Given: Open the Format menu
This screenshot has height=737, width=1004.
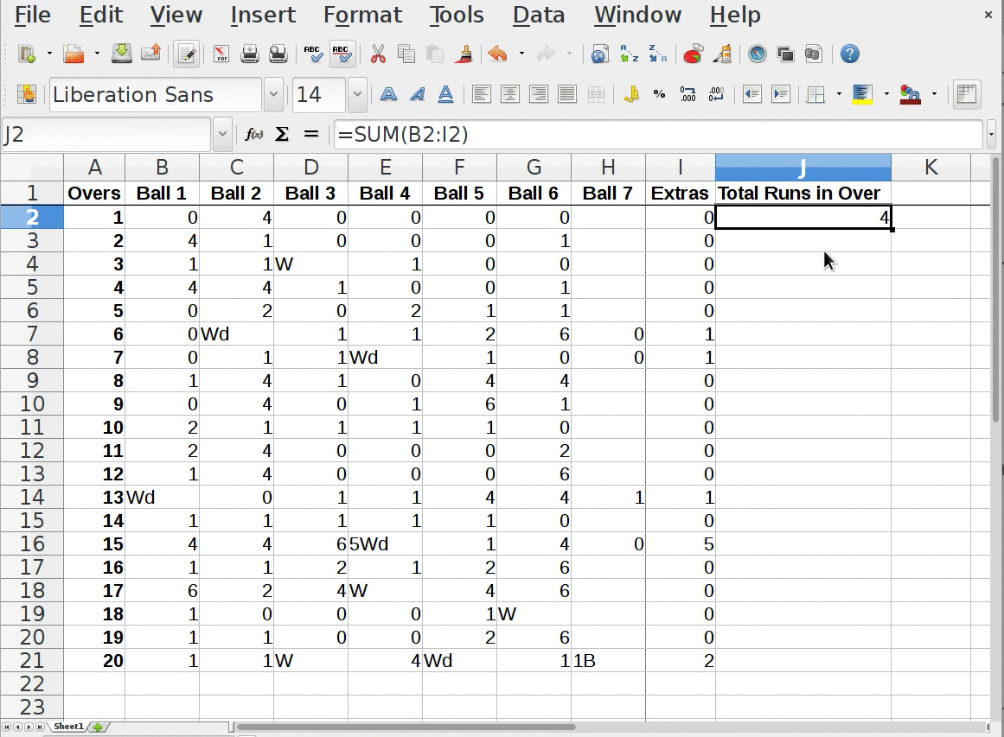Looking at the screenshot, I should (x=362, y=15).
